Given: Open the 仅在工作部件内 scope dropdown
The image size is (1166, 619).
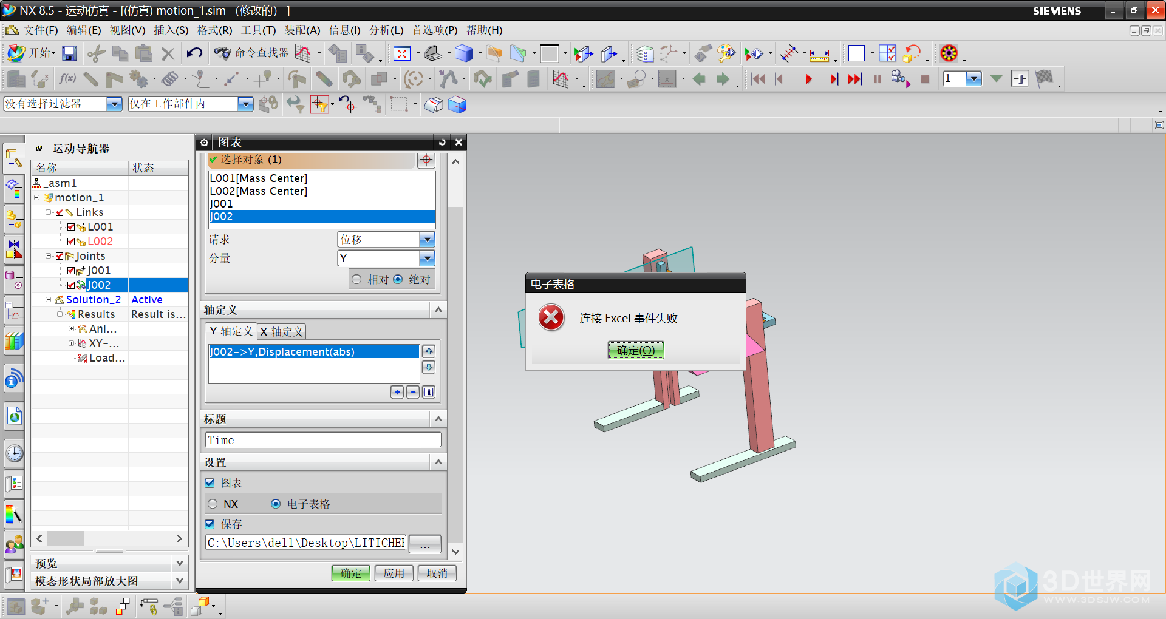Looking at the screenshot, I should [245, 104].
